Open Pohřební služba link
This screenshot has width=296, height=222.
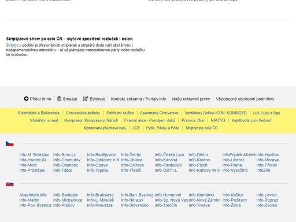coord(120,113)
